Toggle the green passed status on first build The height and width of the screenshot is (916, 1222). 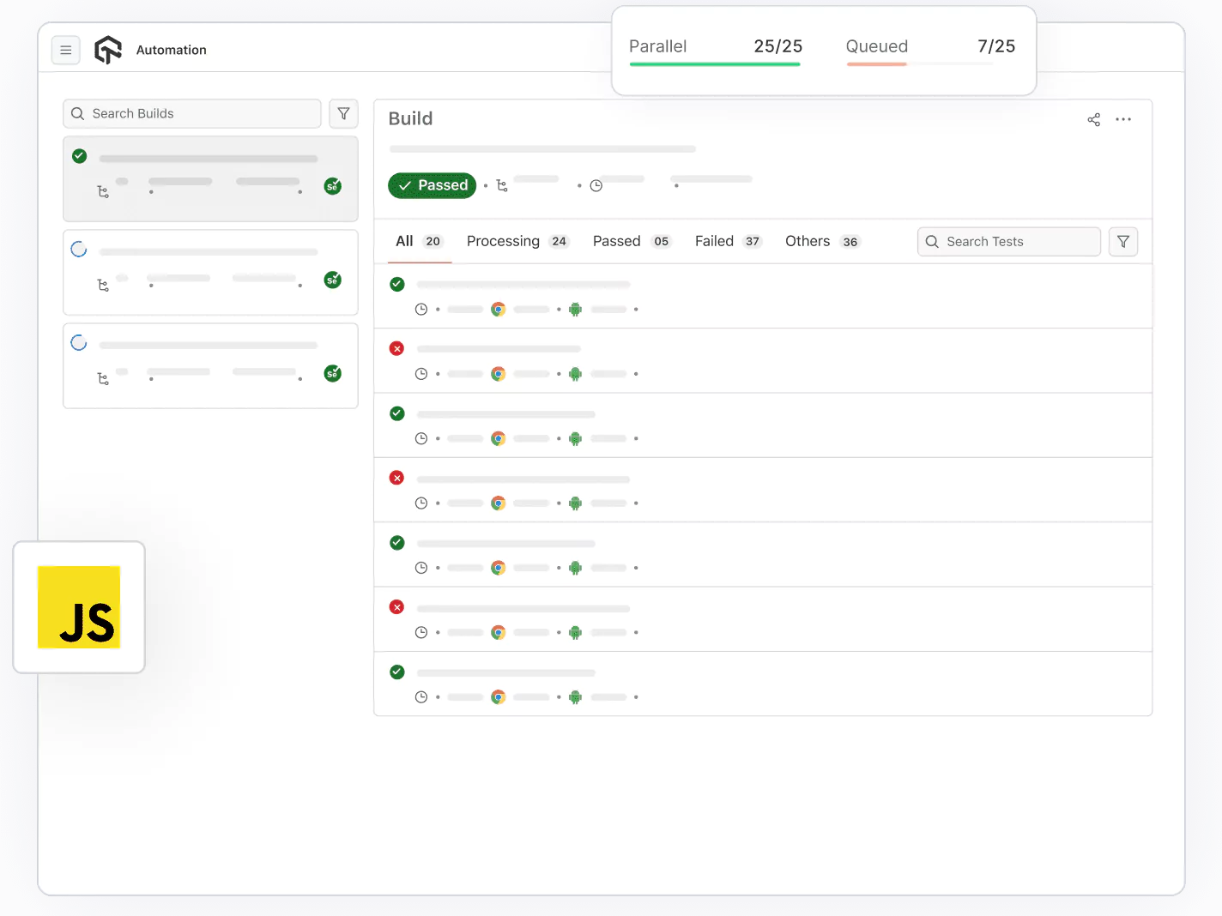click(79, 156)
